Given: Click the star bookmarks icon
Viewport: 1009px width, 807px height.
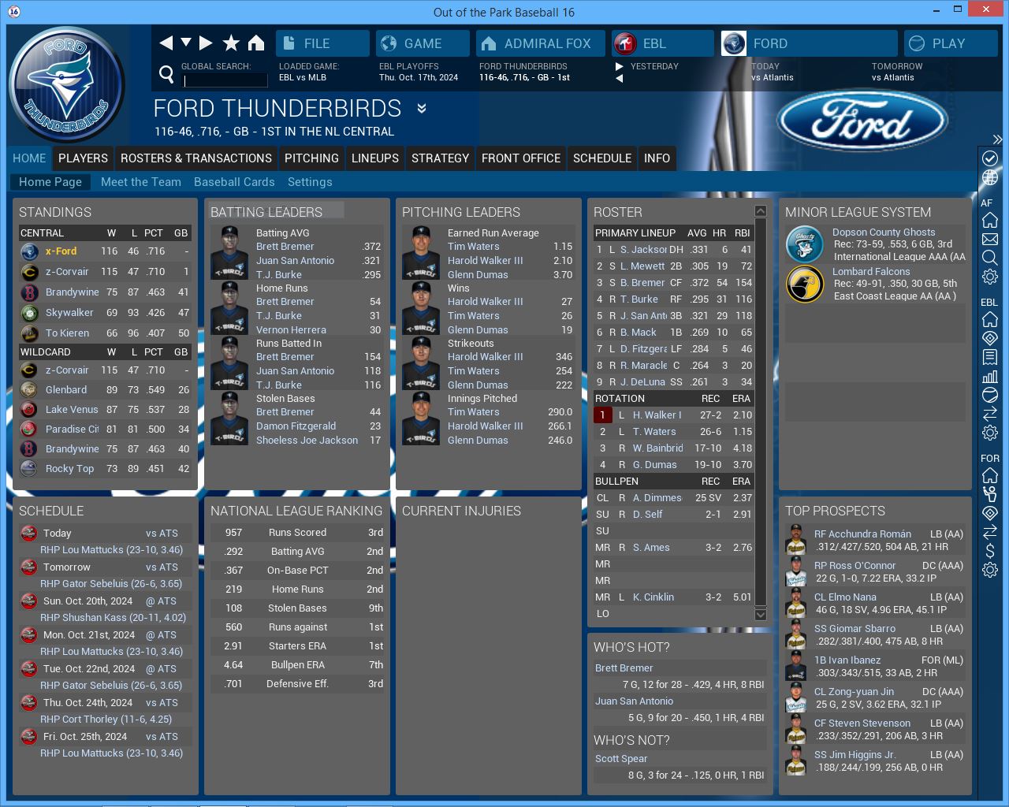Looking at the screenshot, I should [x=231, y=43].
